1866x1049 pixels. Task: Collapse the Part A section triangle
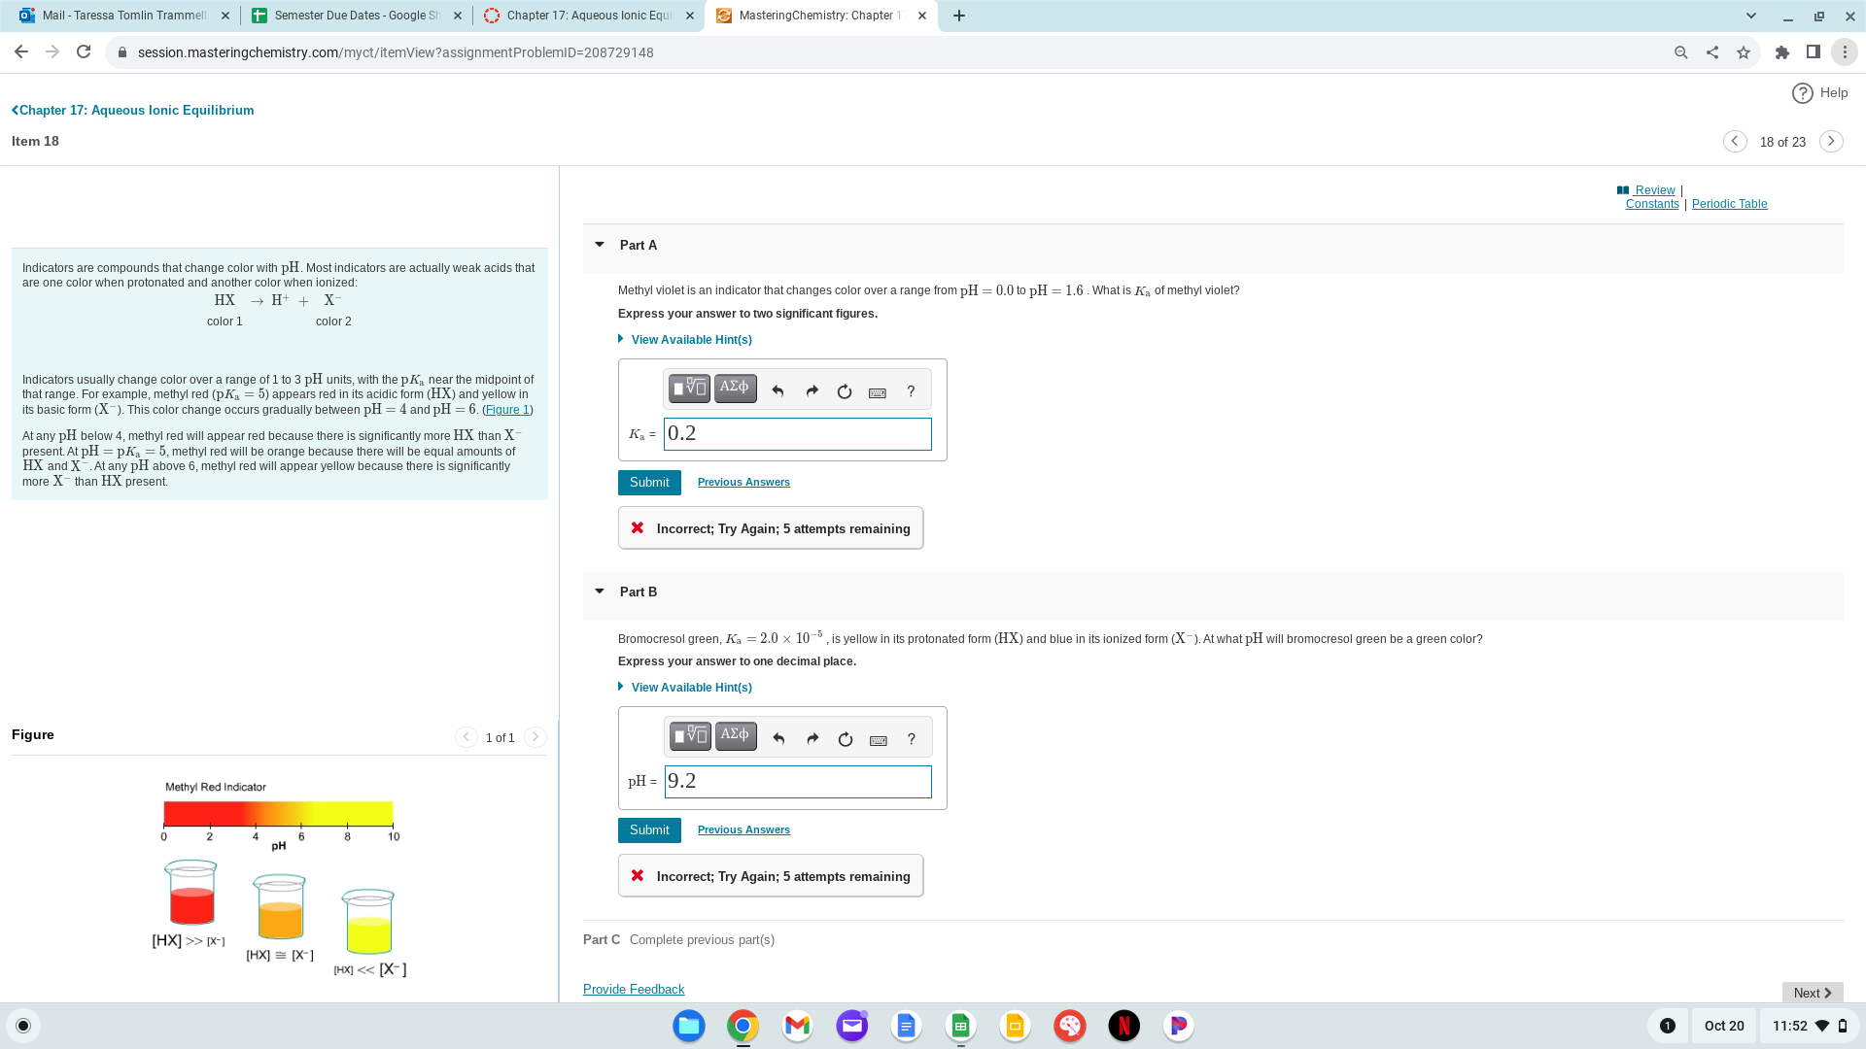[x=600, y=245]
